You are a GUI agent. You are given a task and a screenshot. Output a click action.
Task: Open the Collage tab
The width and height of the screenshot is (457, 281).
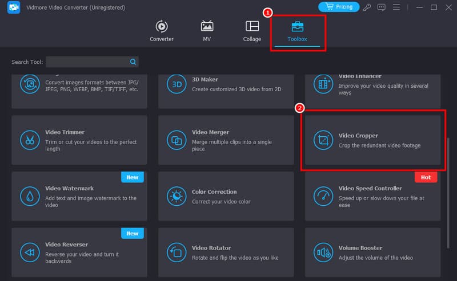click(252, 31)
